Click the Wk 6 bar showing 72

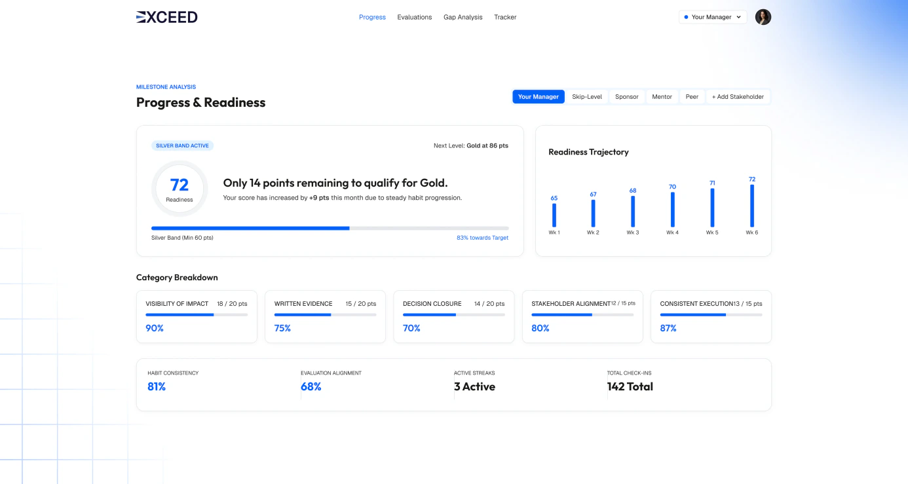click(752, 206)
